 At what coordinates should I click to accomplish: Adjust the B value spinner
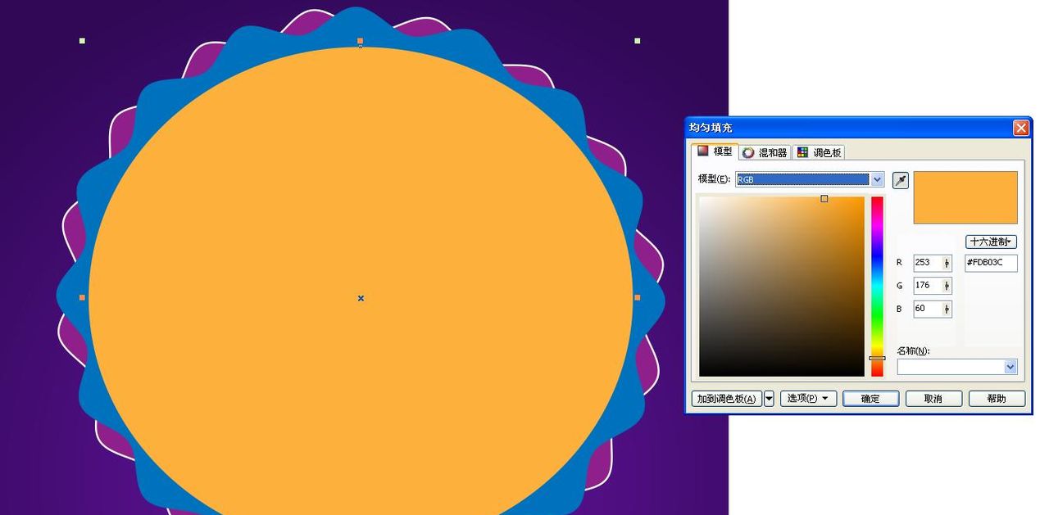[947, 309]
